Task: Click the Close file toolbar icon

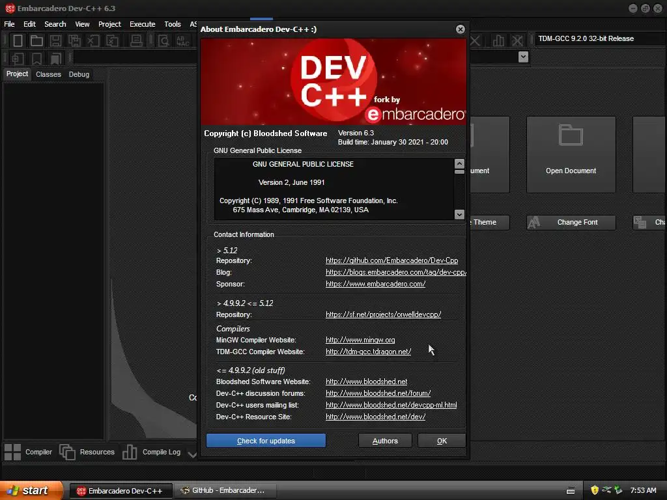Action: 93,41
